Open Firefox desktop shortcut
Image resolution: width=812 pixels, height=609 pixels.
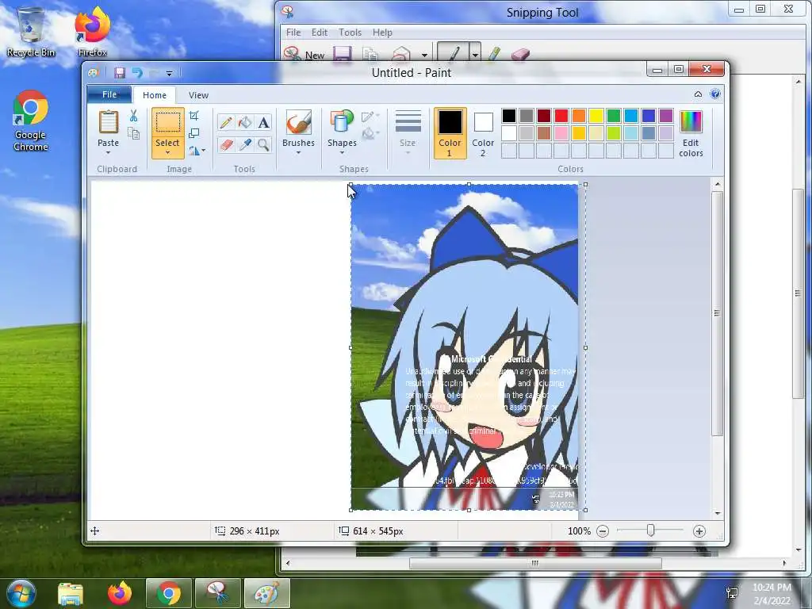(x=92, y=32)
